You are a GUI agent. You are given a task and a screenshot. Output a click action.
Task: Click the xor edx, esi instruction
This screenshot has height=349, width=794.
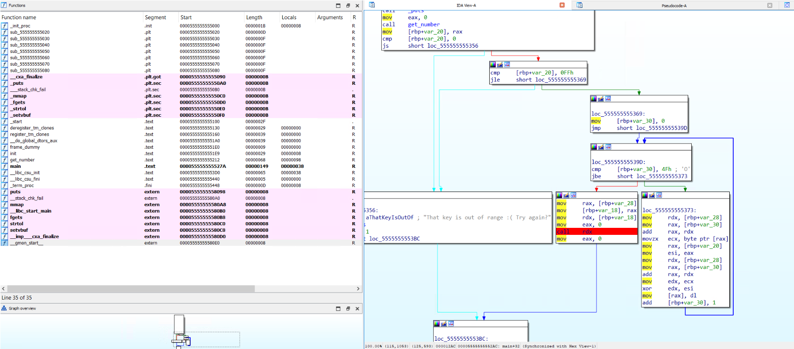668,289
